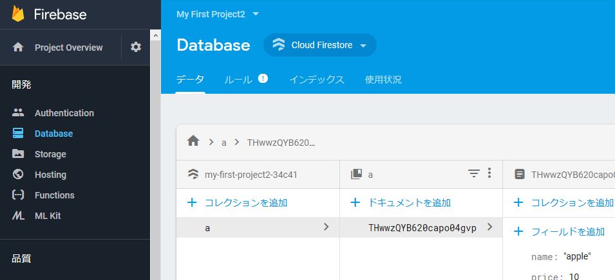Image resolution: width=615 pixels, height=280 pixels.
Task: Switch to the 使用状況 tab
Action: pos(383,80)
